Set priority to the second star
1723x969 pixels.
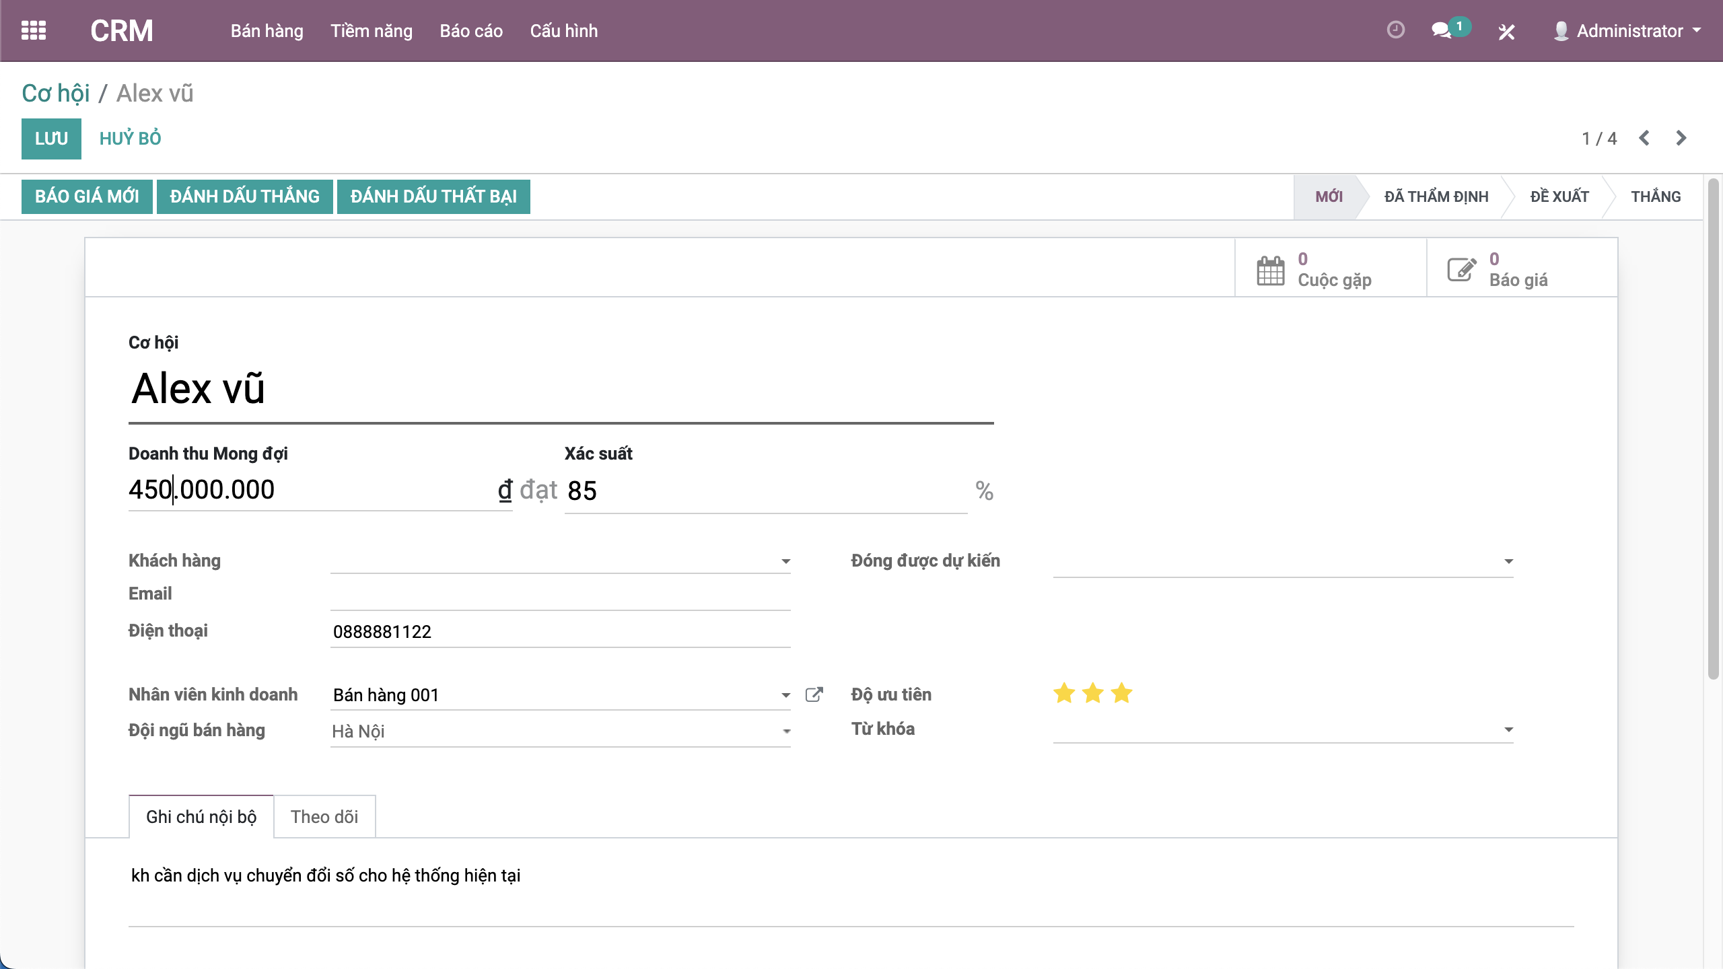1093,693
